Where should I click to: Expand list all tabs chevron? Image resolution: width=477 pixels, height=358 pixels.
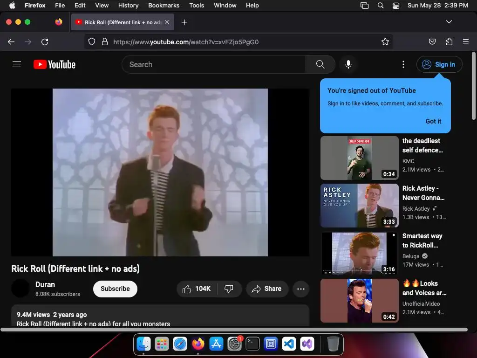tap(449, 22)
